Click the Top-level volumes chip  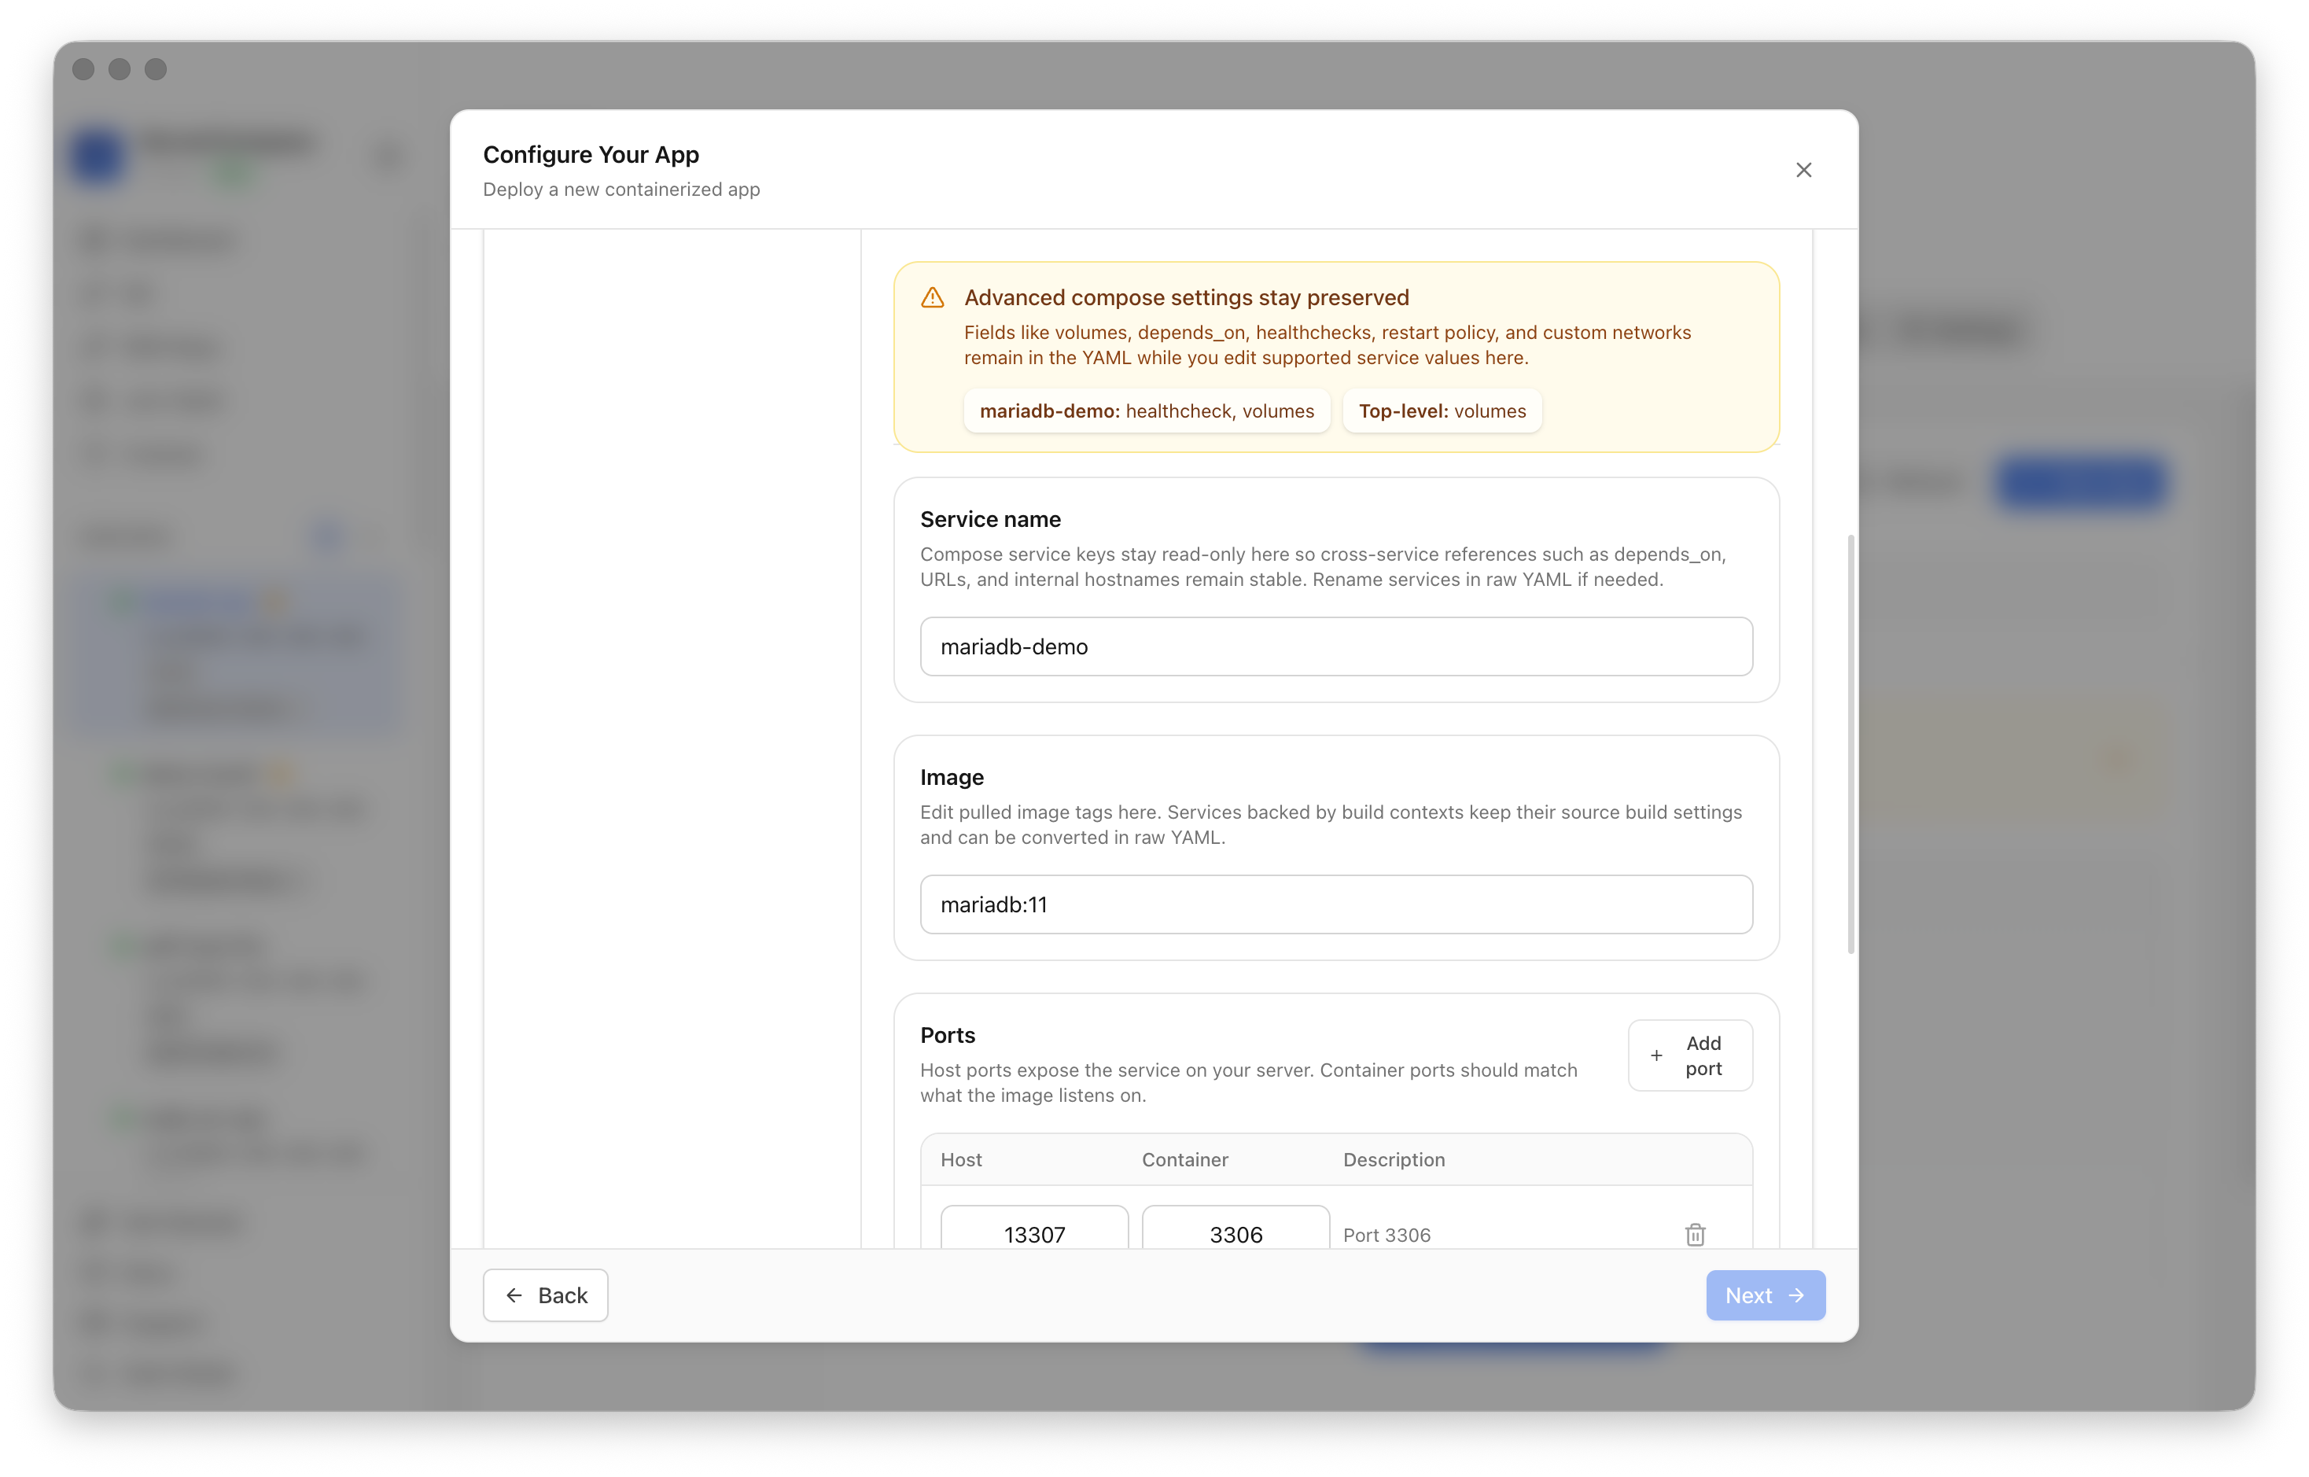(x=1442, y=411)
